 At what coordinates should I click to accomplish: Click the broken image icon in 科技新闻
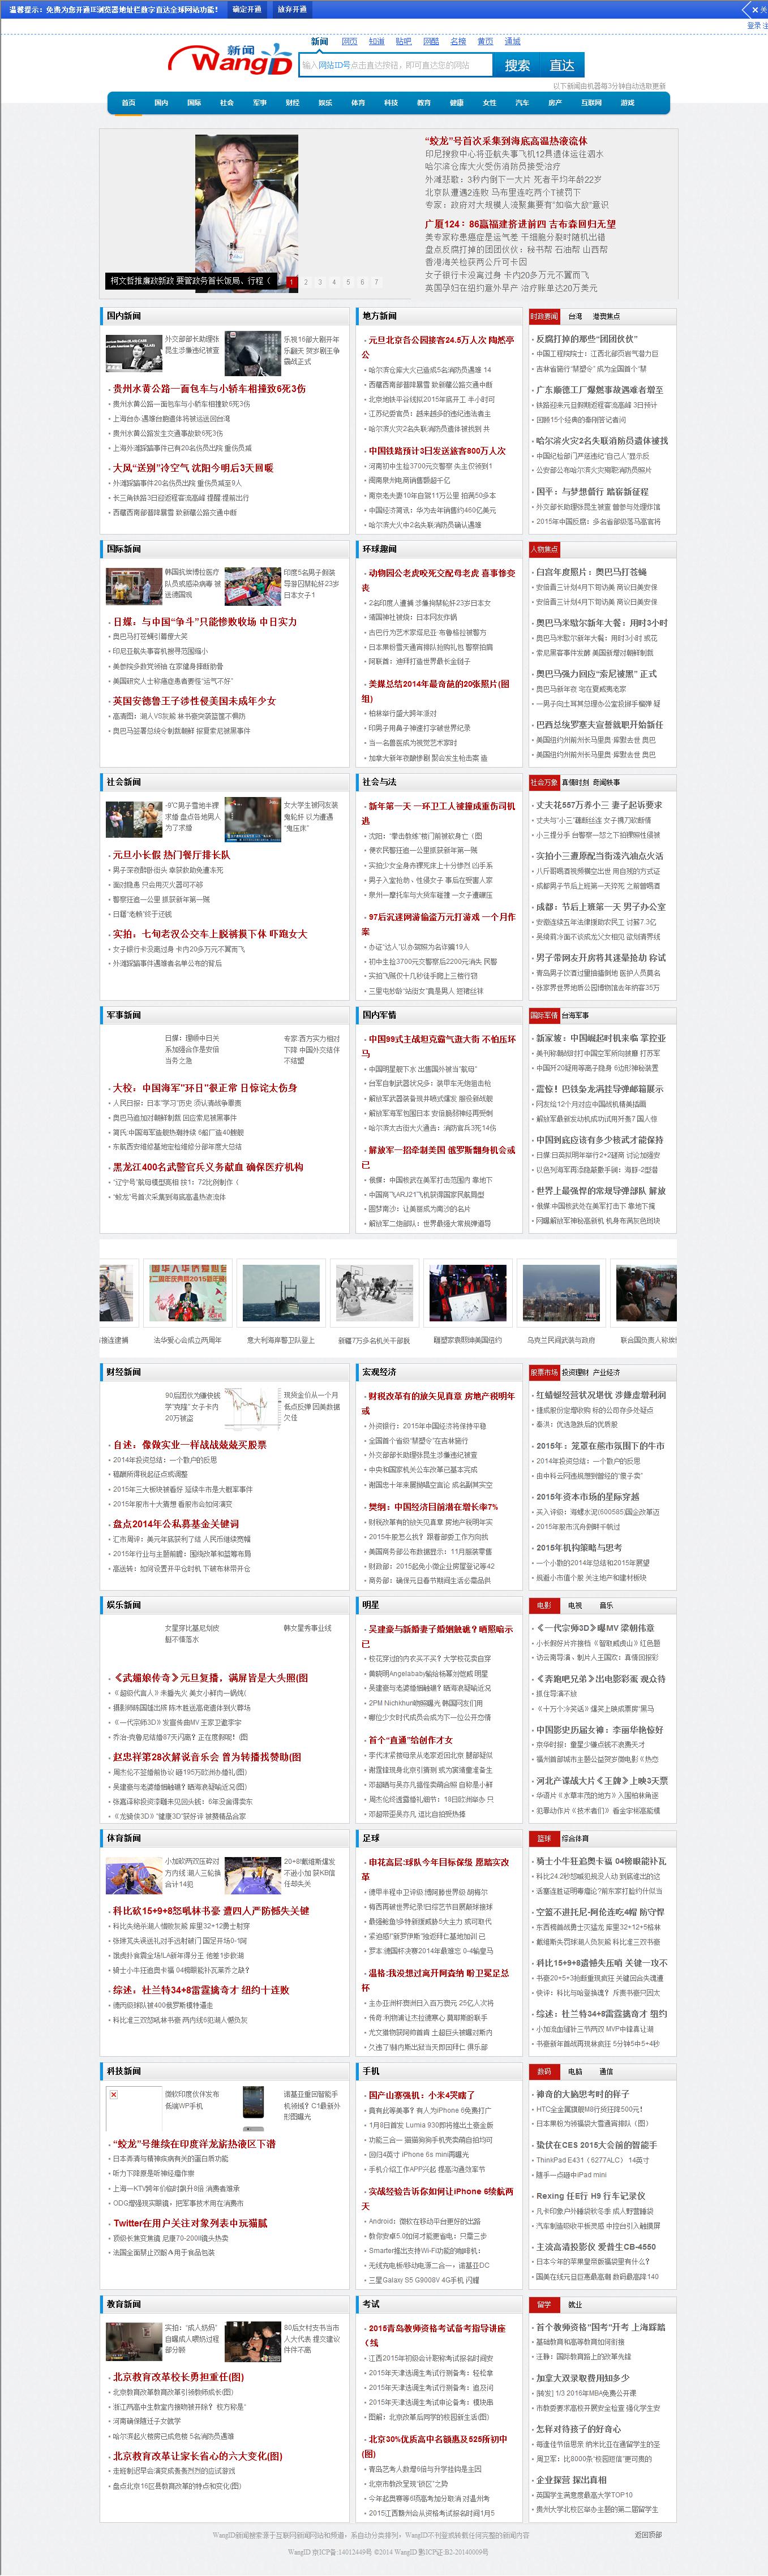[x=114, y=2095]
